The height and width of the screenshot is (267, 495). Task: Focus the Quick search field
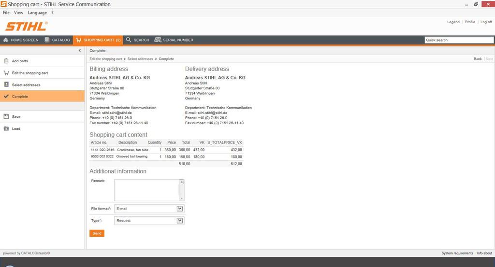pyautogui.click(x=459, y=40)
